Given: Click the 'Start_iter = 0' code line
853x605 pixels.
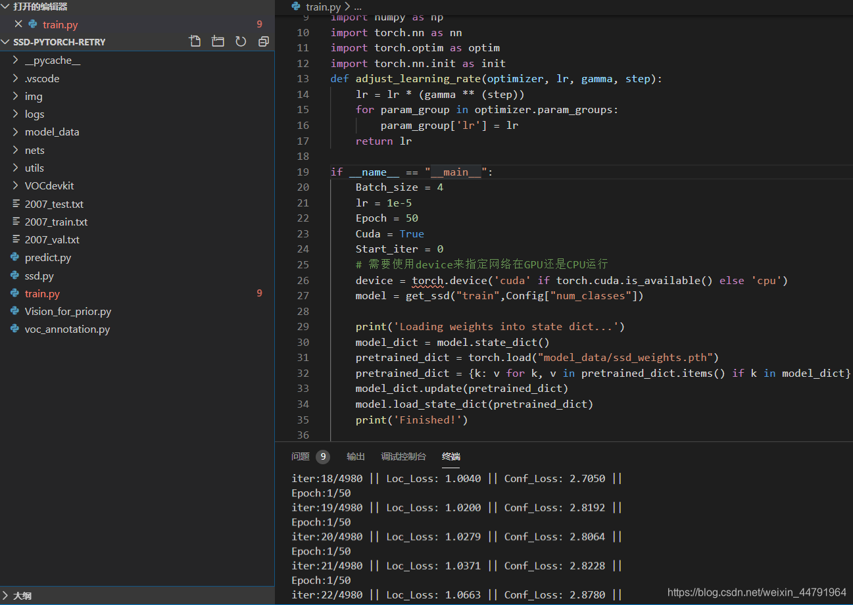Looking at the screenshot, I should pos(399,249).
